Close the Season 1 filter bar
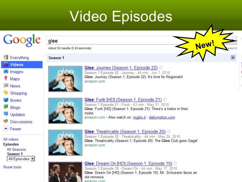The width and height of the screenshot is (242, 182). (x=233, y=58)
